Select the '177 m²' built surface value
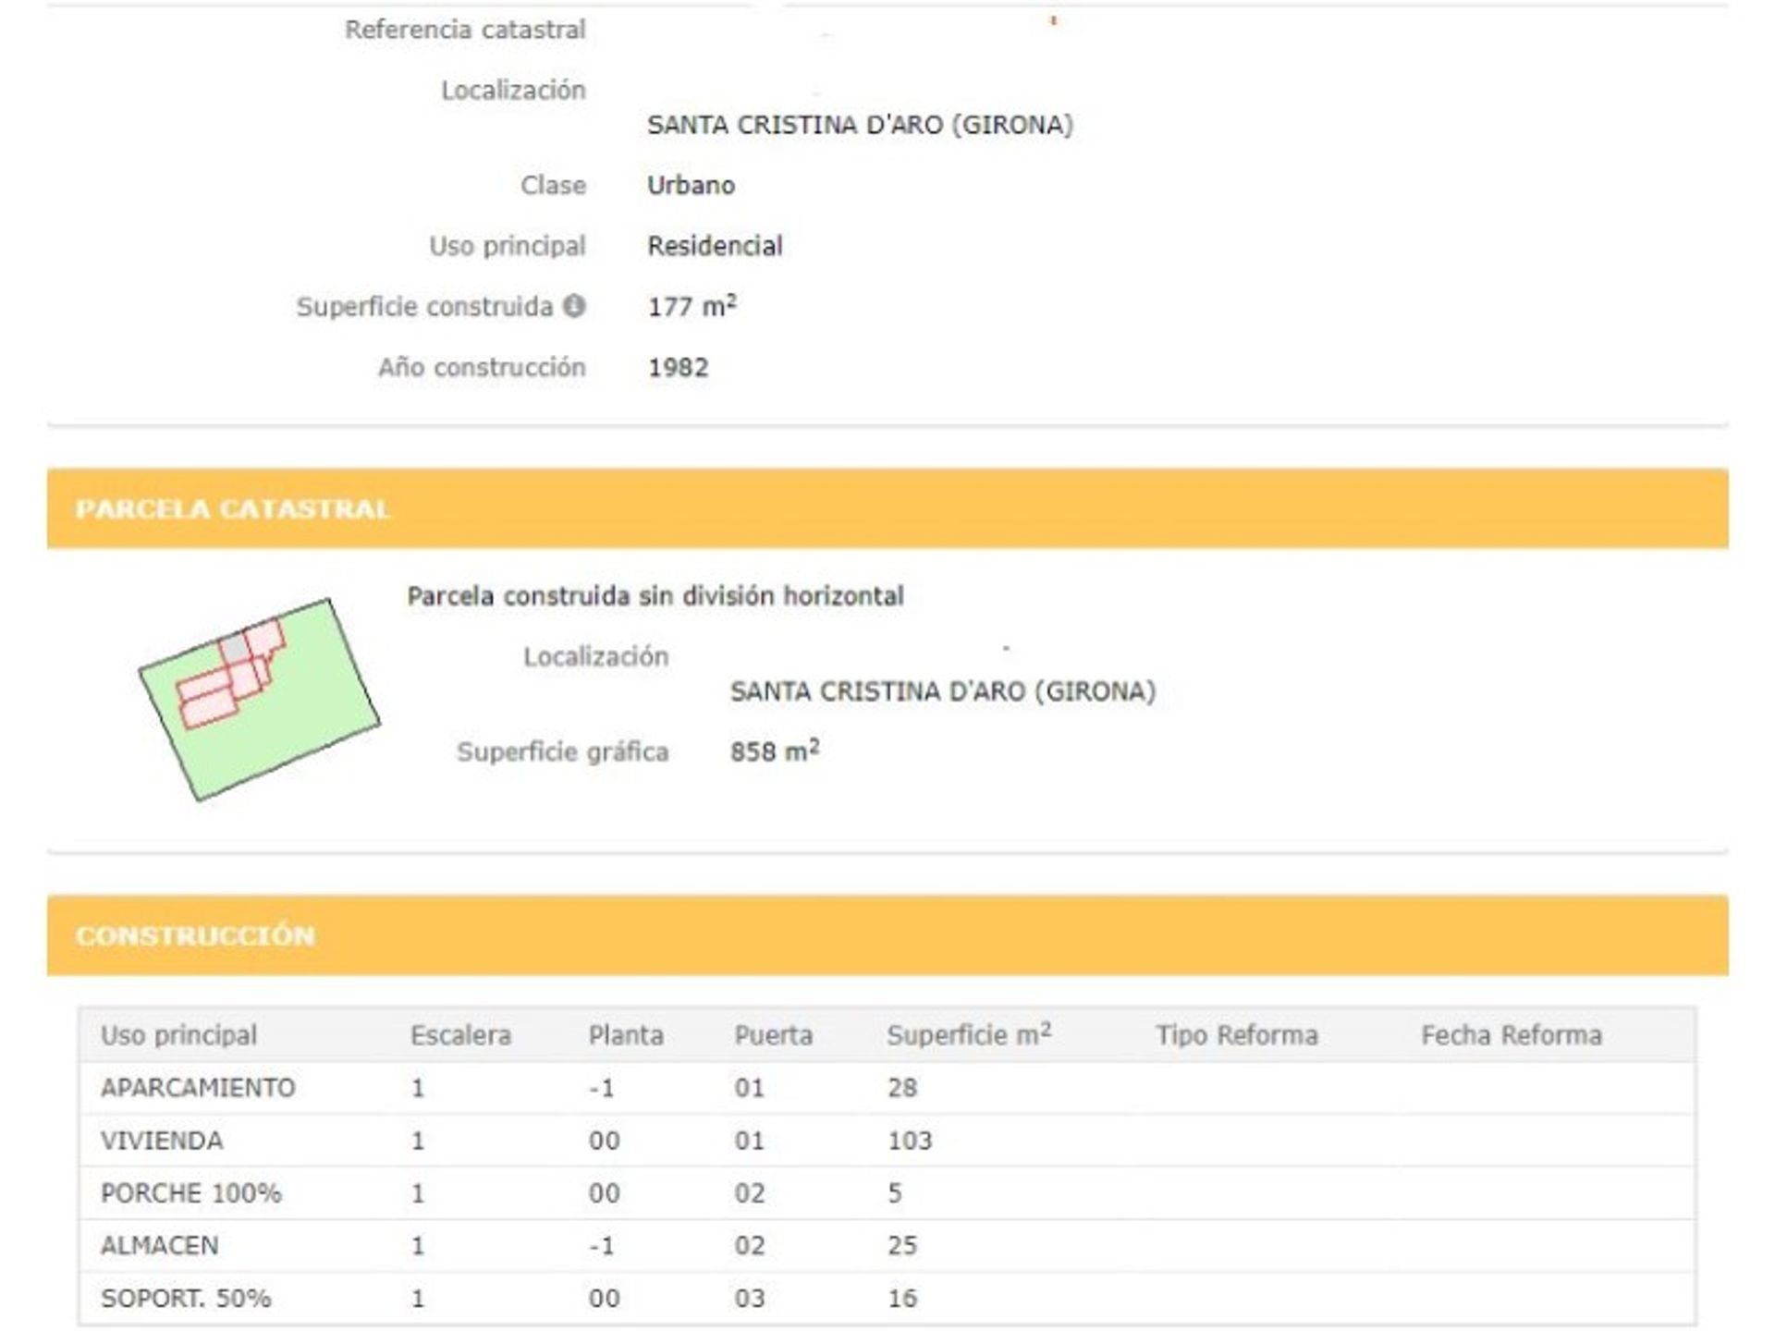This screenshot has height=1331, width=1775. [x=692, y=305]
